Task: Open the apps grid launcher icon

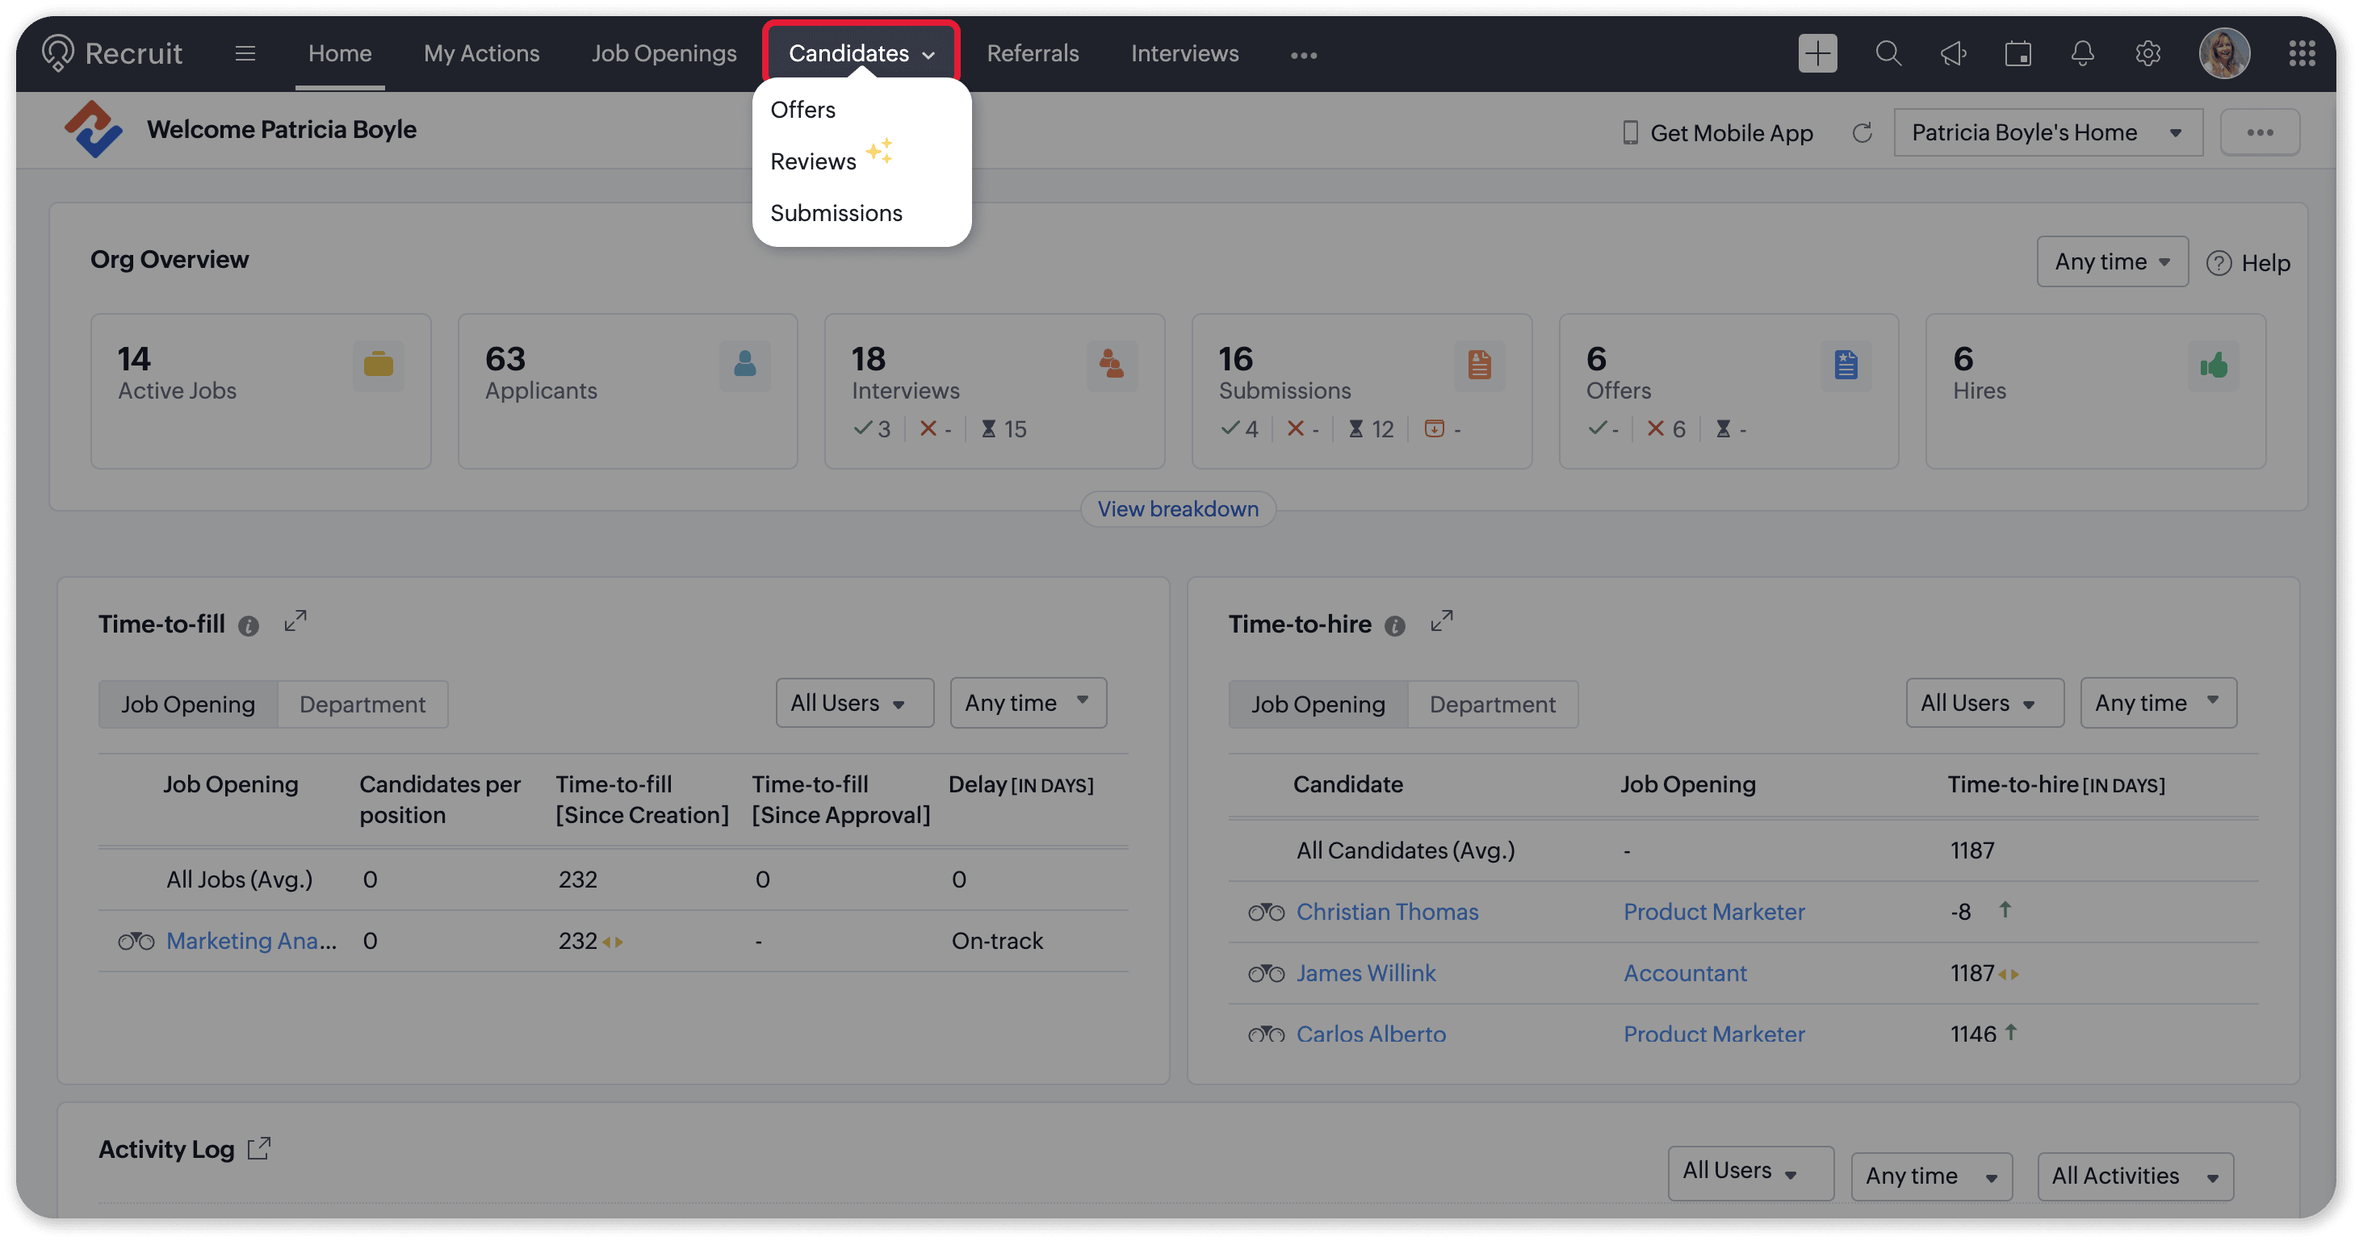Action: (x=2300, y=53)
